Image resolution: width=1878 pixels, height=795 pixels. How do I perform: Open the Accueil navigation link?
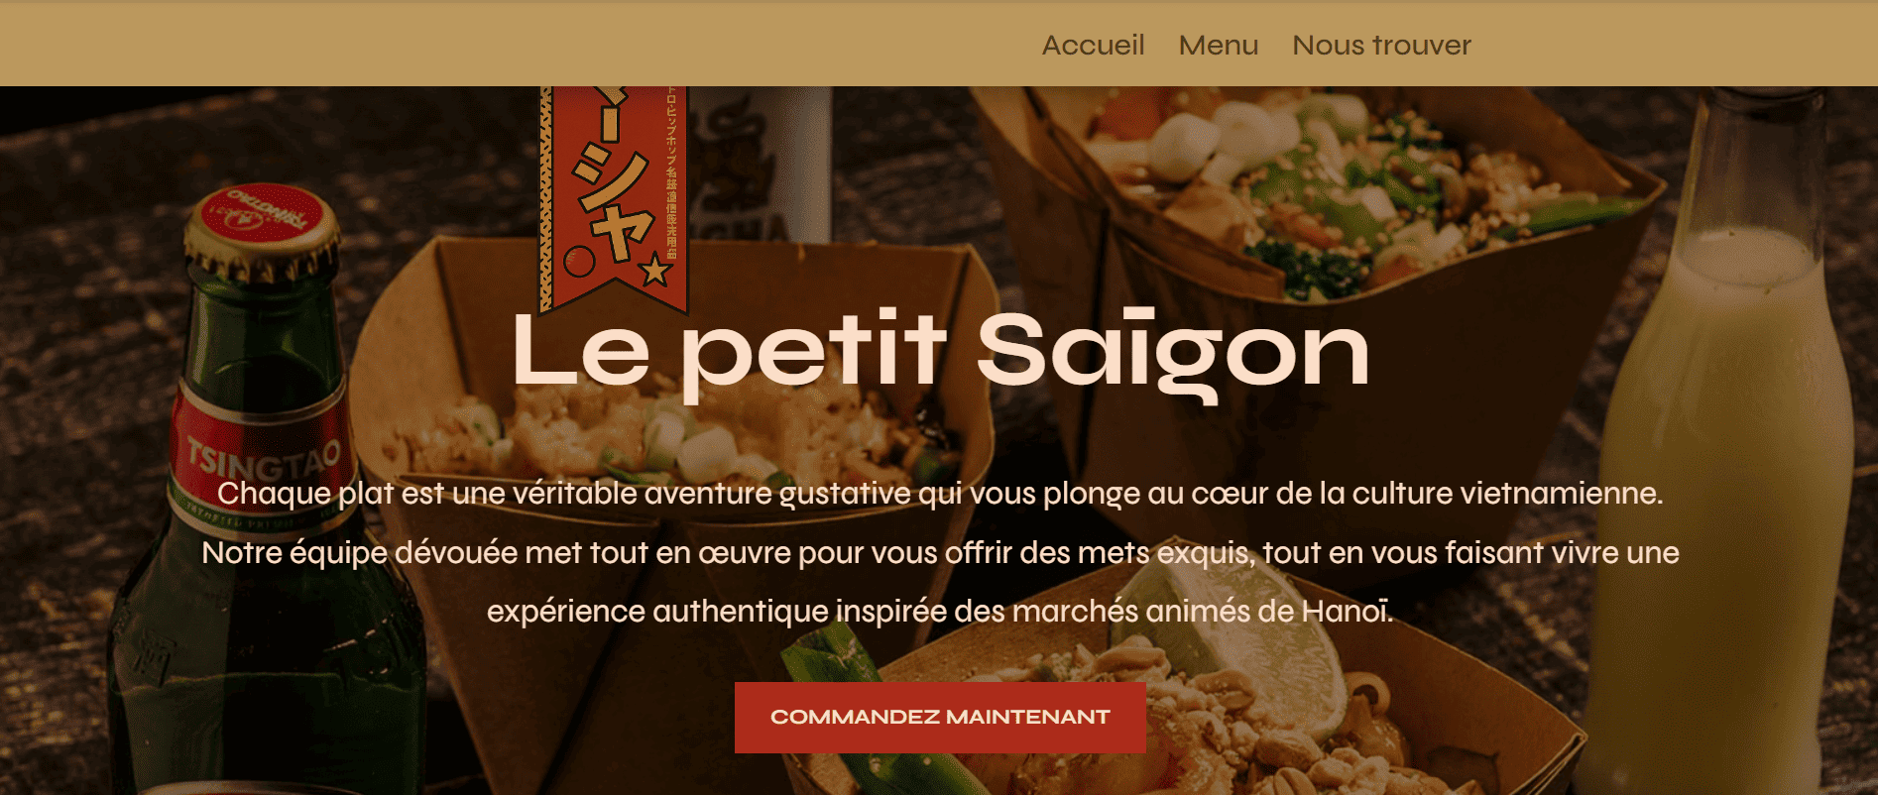click(1093, 46)
